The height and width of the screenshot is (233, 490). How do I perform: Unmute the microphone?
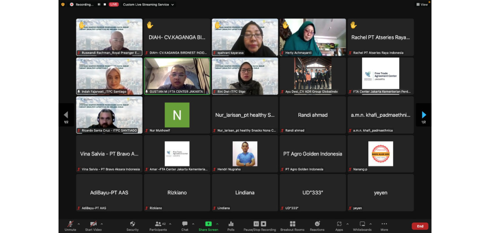click(70, 225)
